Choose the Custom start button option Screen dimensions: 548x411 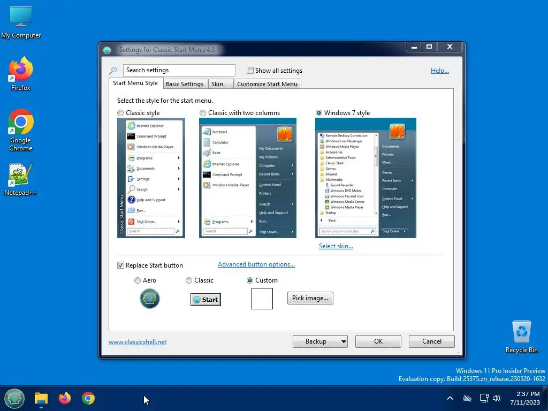(x=249, y=280)
